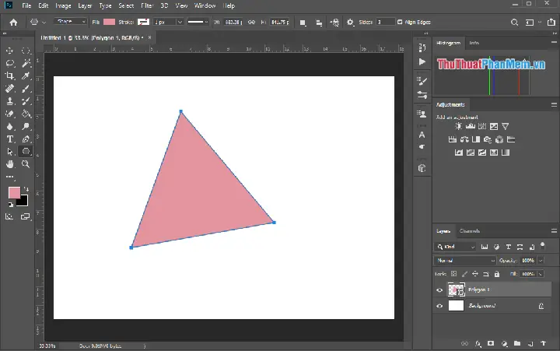
Task: Toggle lock all
Action: pos(497,274)
